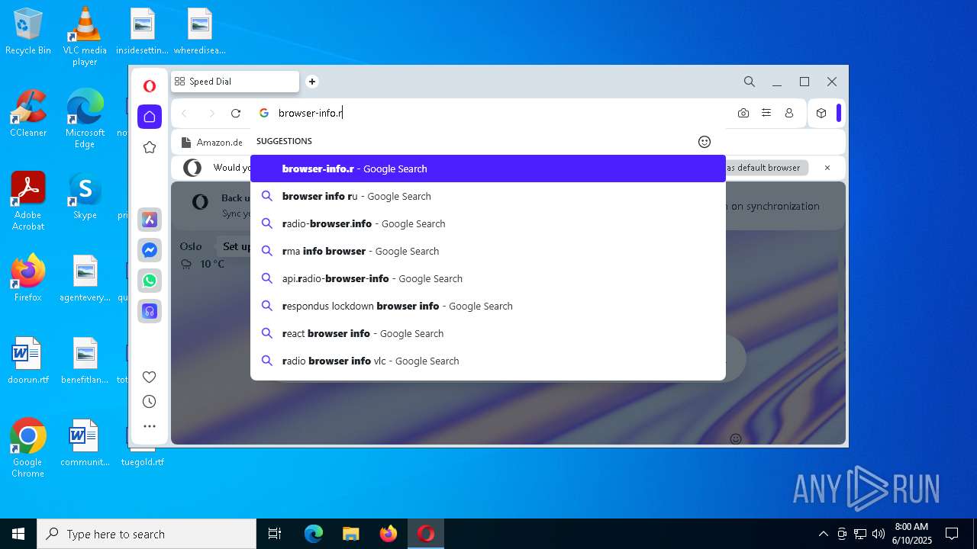
Task: Open Extensions cube icon
Action: pos(821,113)
